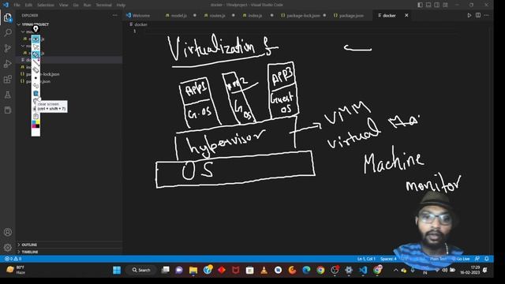Toggle annotation visibility eye icon

click(x=36, y=39)
